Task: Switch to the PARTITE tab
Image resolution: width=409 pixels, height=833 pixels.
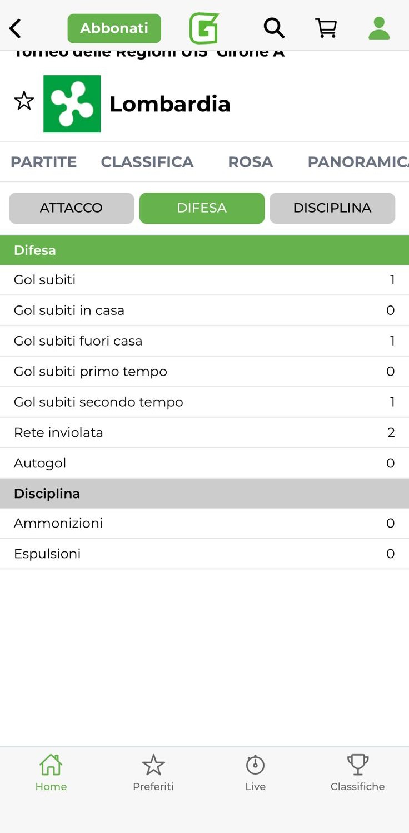Action: pos(43,162)
